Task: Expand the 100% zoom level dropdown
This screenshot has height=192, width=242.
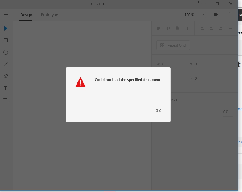Action: click(x=203, y=15)
